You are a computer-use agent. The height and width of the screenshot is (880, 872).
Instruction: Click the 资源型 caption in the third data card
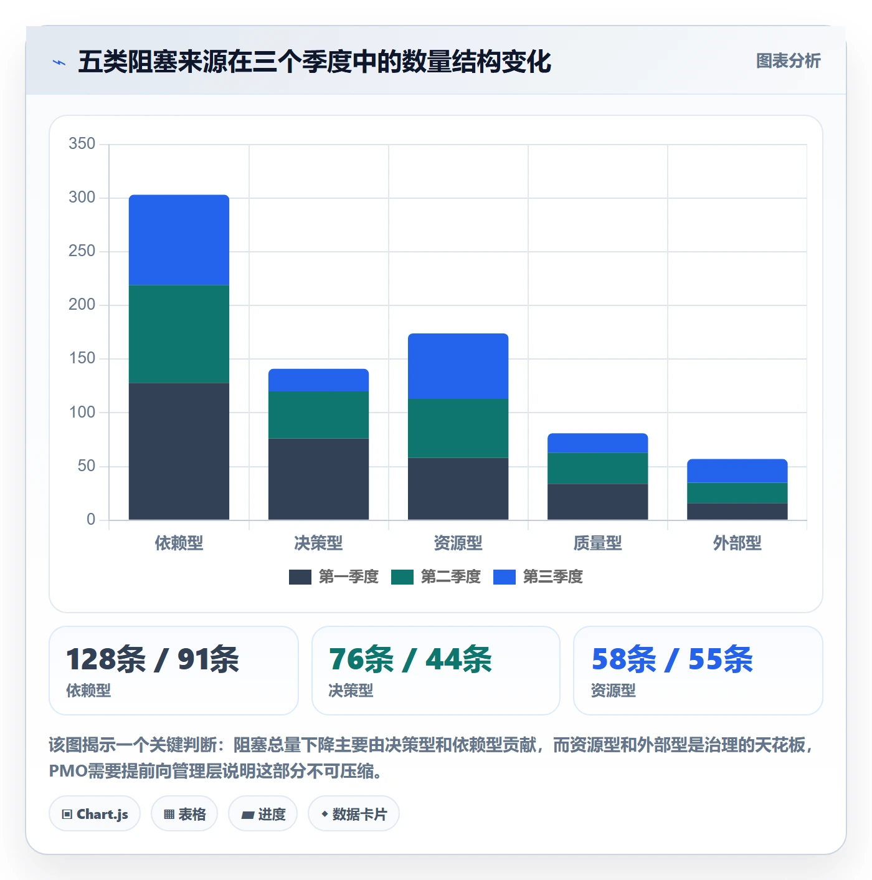pyautogui.click(x=613, y=691)
